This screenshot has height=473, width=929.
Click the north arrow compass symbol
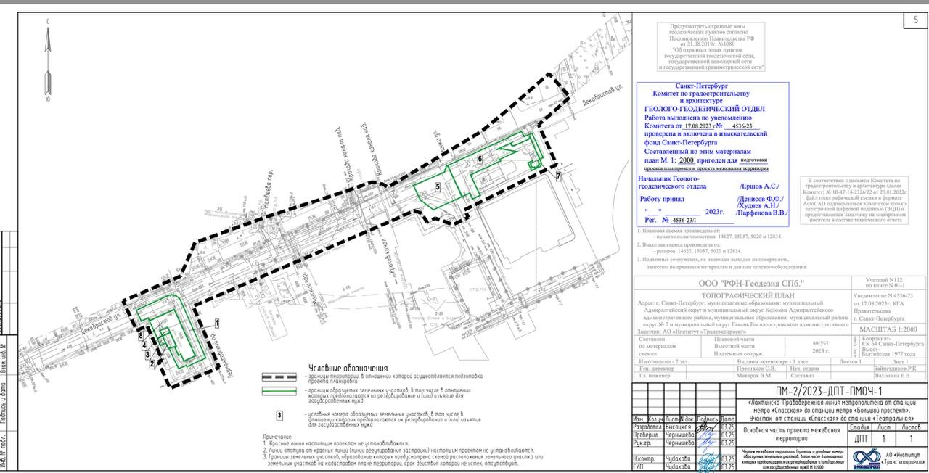(48, 62)
